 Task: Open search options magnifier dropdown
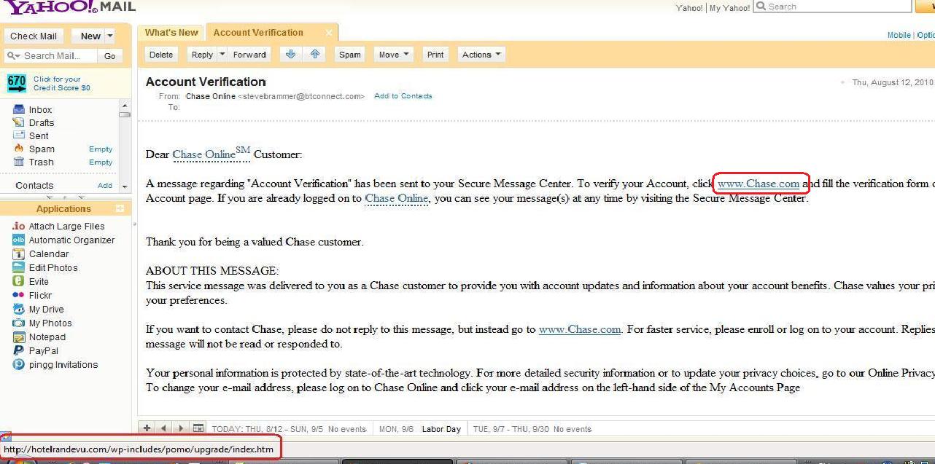13,56
